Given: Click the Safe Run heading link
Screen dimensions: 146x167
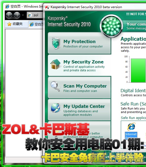Looking at the screenshot, I should coord(133,104).
